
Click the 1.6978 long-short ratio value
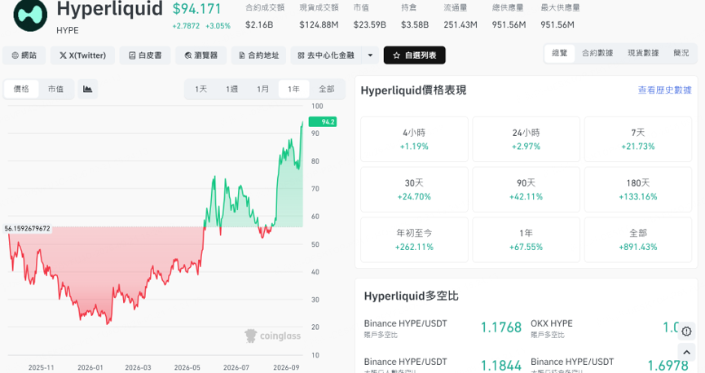click(x=668, y=366)
